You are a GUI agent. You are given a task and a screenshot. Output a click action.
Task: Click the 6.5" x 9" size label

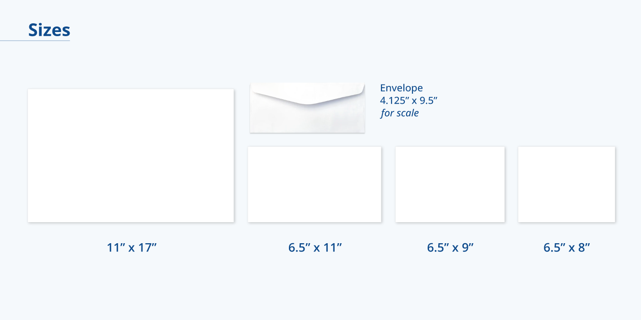(x=450, y=248)
